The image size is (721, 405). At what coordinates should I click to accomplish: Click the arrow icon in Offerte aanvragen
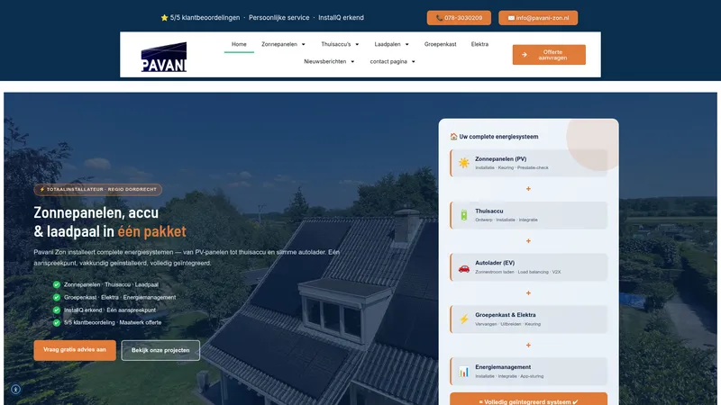click(x=525, y=55)
